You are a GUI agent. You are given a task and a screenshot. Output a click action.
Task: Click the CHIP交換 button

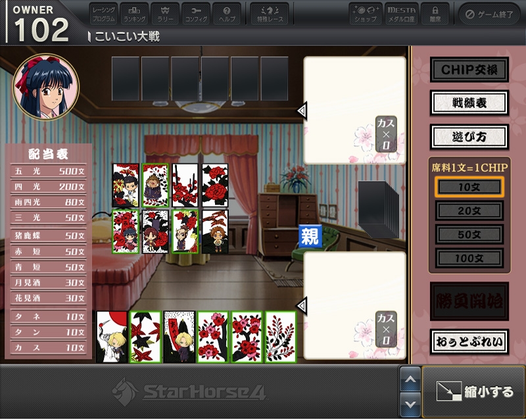(x=469, y=70)
